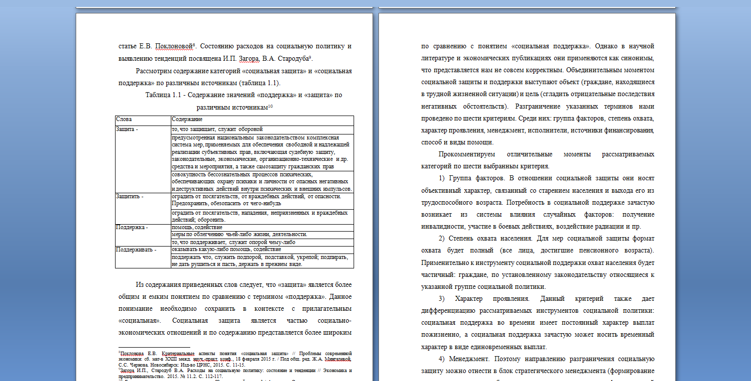Image resolution: width=751 pixels, height=381 pixels.
Task: Click cell 'меры по облегчению чьей-либо жизни, деятельности.'
Action: [262, 235]
